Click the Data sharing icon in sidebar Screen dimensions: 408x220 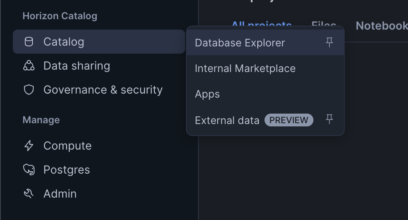pos(29,66)
